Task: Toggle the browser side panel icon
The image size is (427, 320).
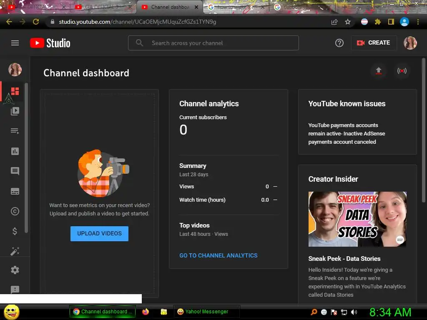Action: click(391, 22)
